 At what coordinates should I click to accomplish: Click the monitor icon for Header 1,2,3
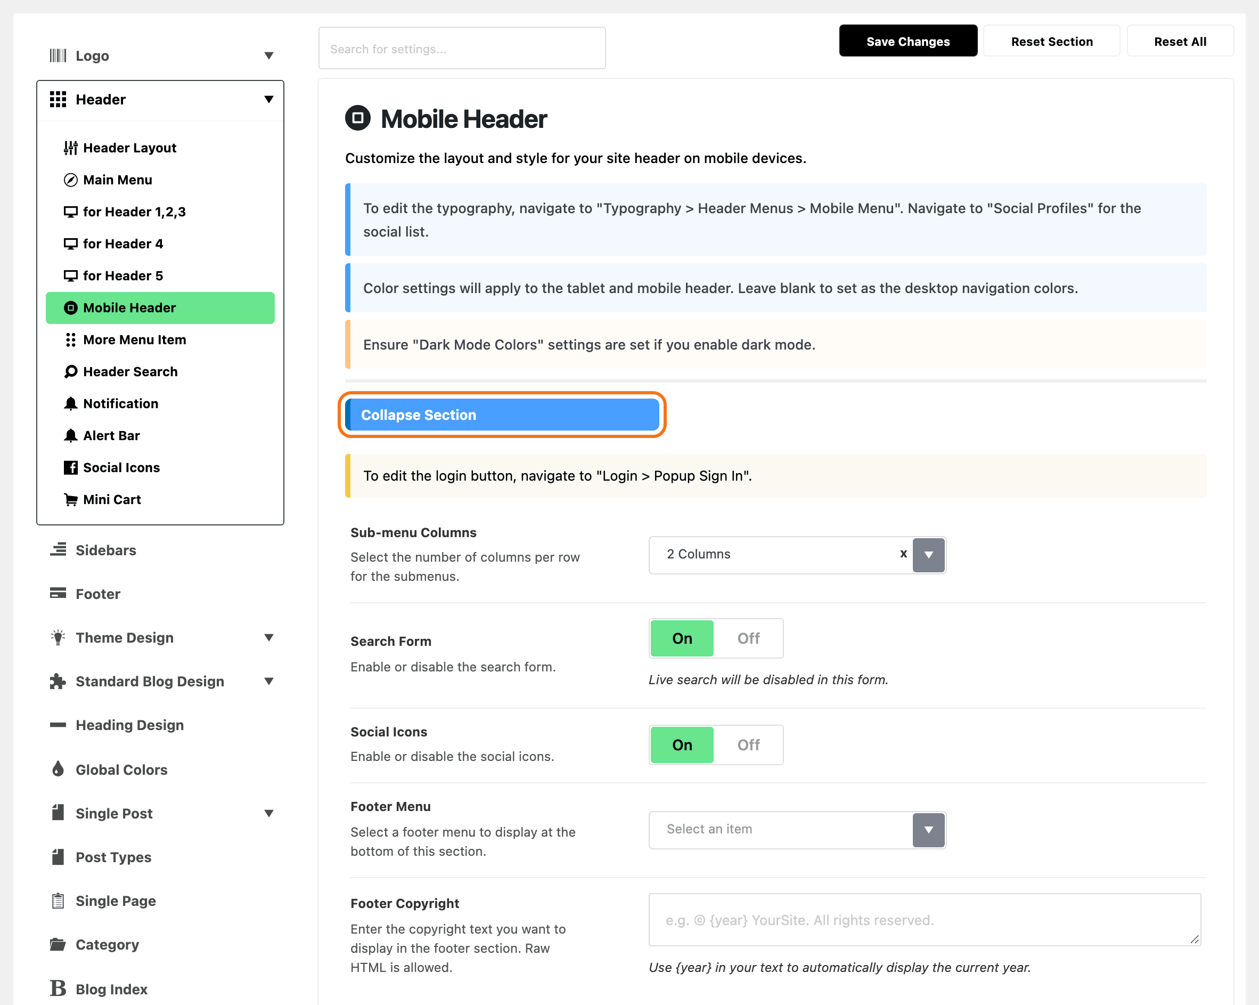click(x=71, y=212)
